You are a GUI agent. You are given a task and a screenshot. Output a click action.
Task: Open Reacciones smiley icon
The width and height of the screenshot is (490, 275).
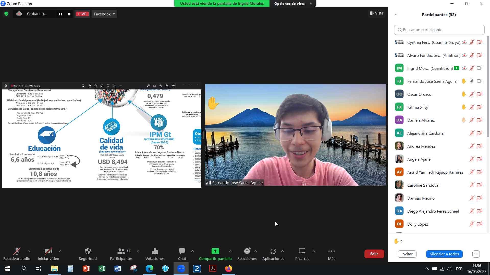pos(247,251)
